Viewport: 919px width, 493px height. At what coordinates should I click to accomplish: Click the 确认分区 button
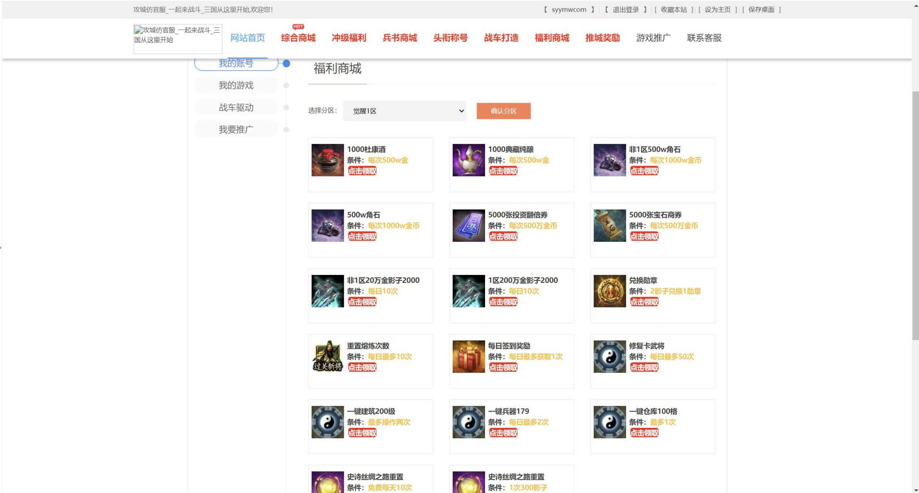pos(503,111)
